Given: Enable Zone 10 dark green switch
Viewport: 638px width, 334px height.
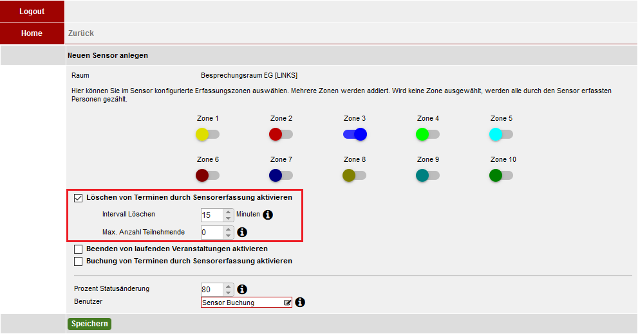Looking at the screenshot, I should click(501, 175).
